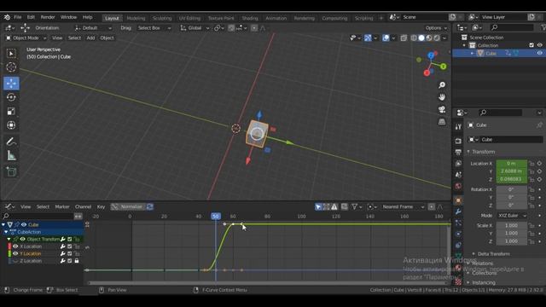Viewport: 546px width, 307px height.
Task: Activate the Scale tool
Action: tap(11, 112)
